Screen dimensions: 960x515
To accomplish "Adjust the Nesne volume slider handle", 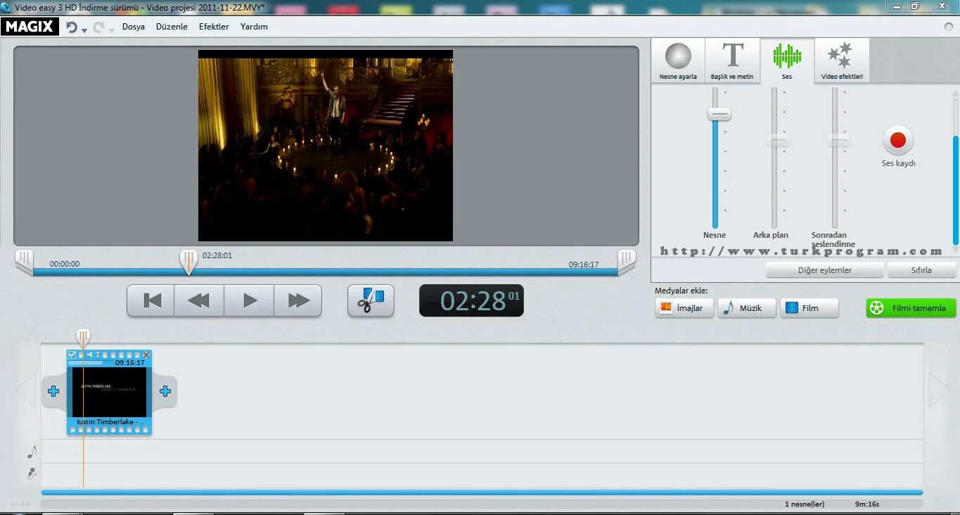I will [x=719, y=114].
